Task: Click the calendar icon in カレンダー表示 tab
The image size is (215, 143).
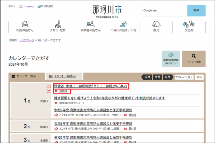Action: click(x=14, y=76)
